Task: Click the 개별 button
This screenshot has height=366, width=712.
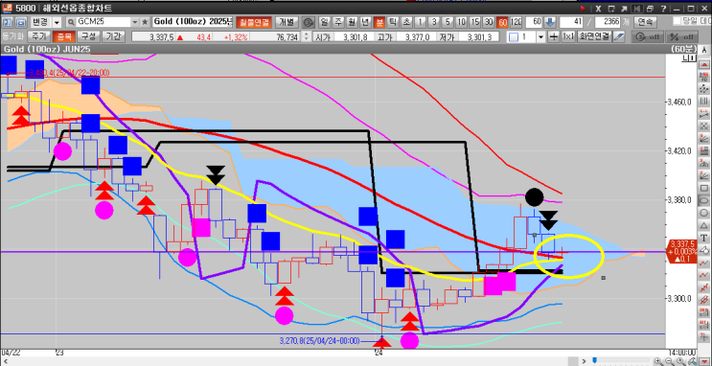Action: [287, 22]
